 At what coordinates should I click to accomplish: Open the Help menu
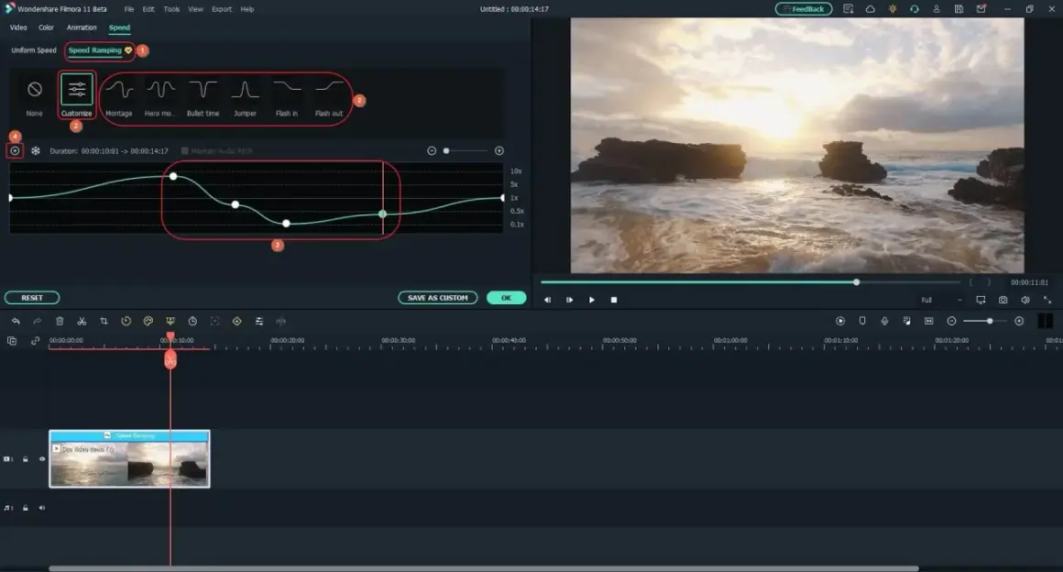click(247, 9)
